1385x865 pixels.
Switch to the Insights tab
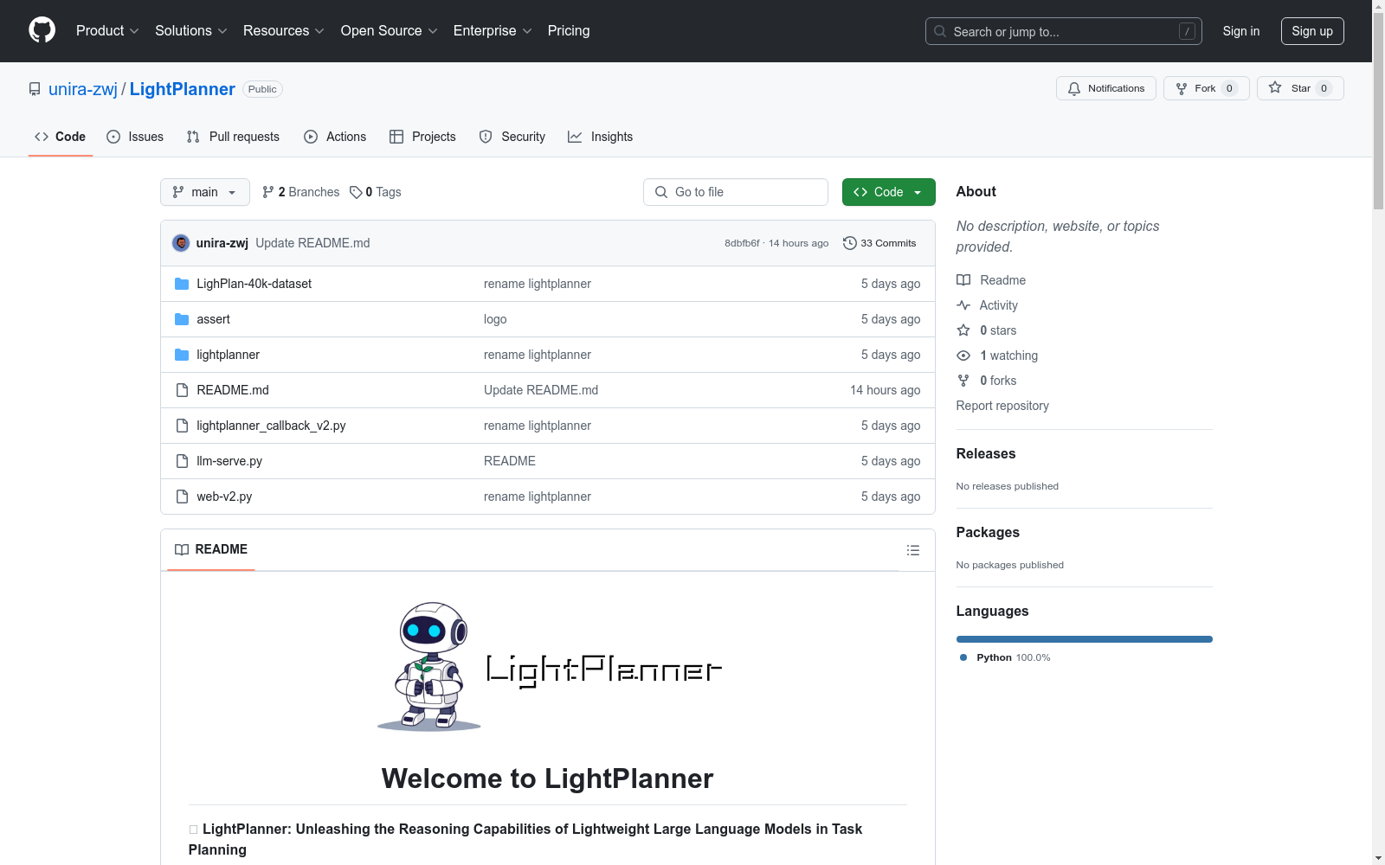click(x=600, y=137)
